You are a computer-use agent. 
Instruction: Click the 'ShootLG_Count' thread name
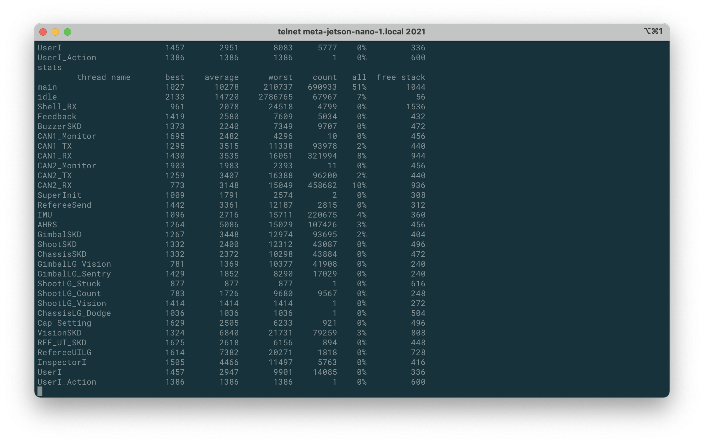click(x=69, y=293)
